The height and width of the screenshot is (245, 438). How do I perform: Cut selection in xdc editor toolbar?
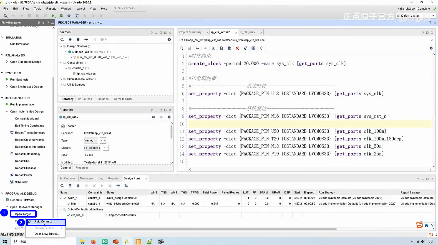coord(213,48)
